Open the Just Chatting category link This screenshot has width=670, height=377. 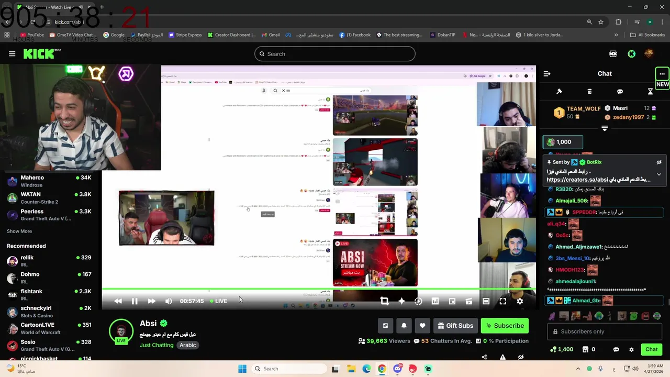pyautogui.click(x=157, y=345)
